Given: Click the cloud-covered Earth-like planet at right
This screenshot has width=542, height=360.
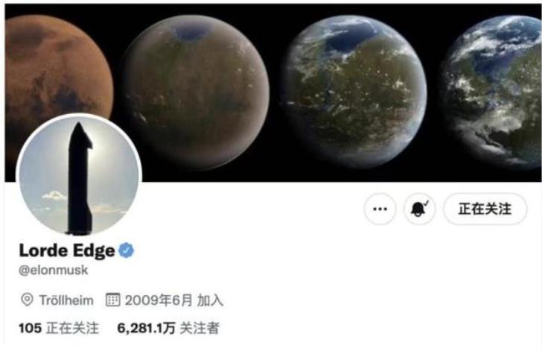Looking at the screenshot, I should pyautogui.click(x=493, y=92).
